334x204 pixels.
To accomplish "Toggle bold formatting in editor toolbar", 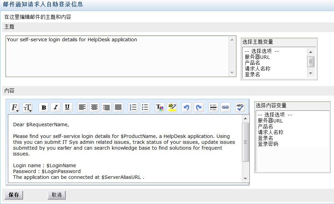I will (44, 107).
